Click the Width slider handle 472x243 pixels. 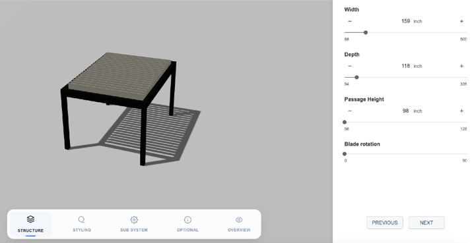pyautogui.click(x=366, y=32)
